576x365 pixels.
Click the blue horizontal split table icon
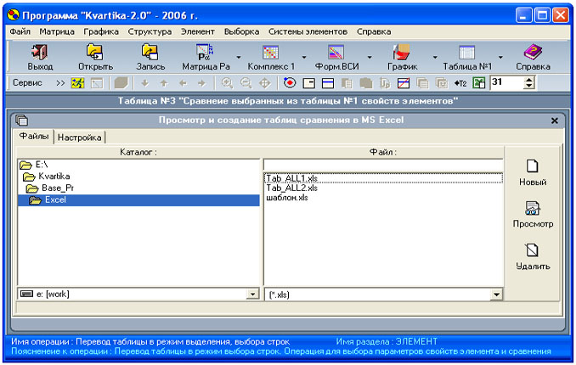pos(328,83)
